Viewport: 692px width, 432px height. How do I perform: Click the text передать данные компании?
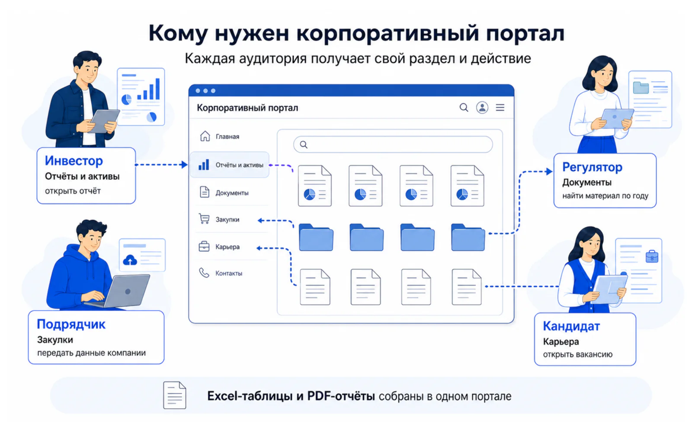pyautogui.click(x=91, y=353)
